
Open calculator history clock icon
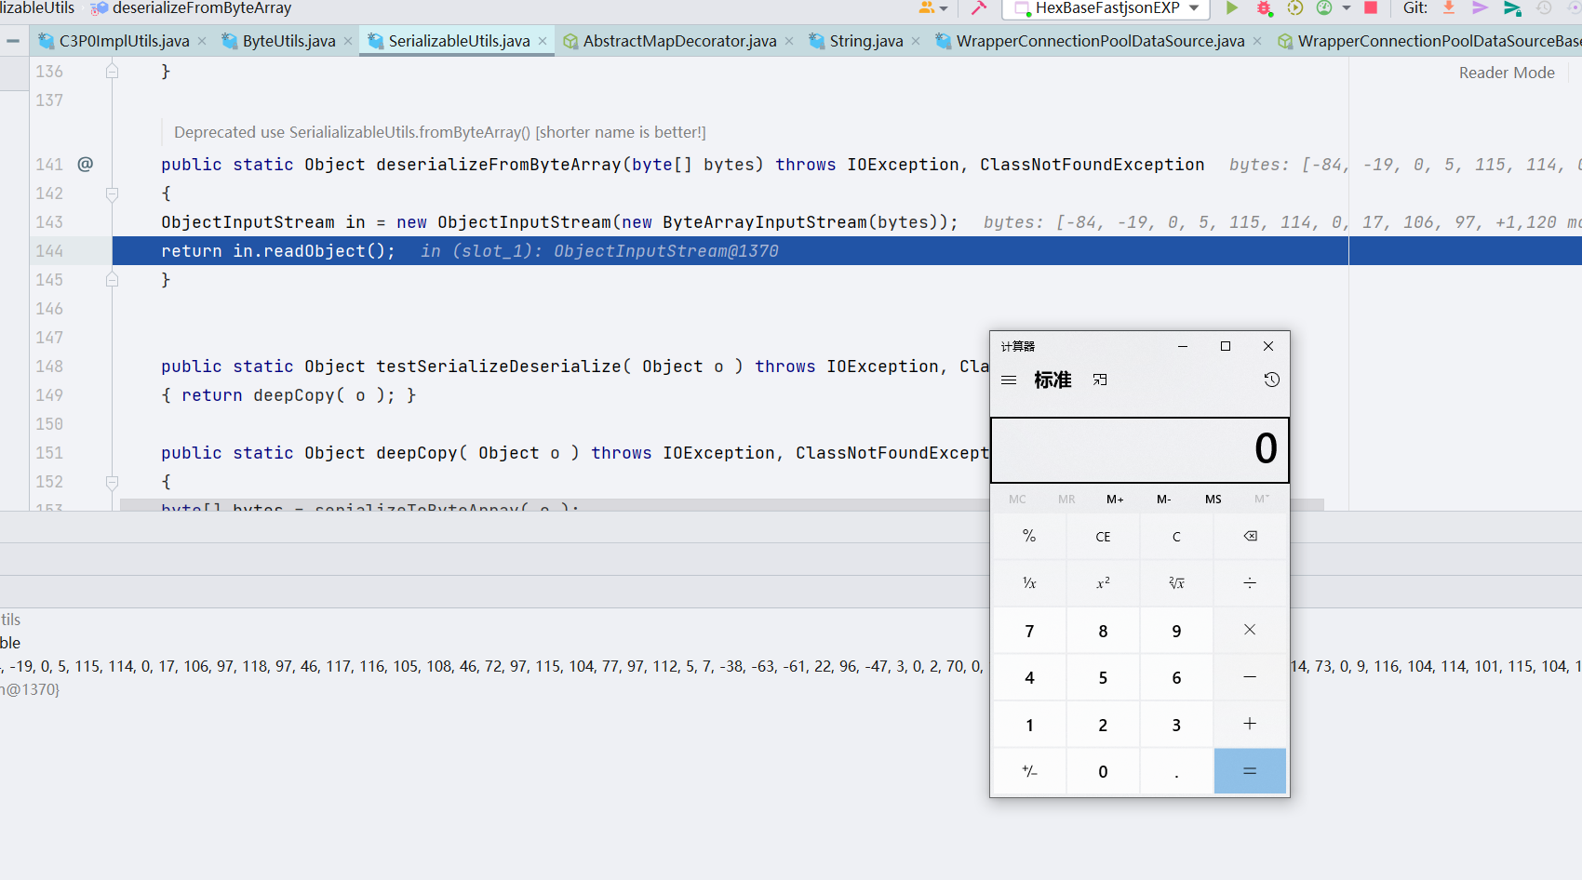(x=1271, y=380)
